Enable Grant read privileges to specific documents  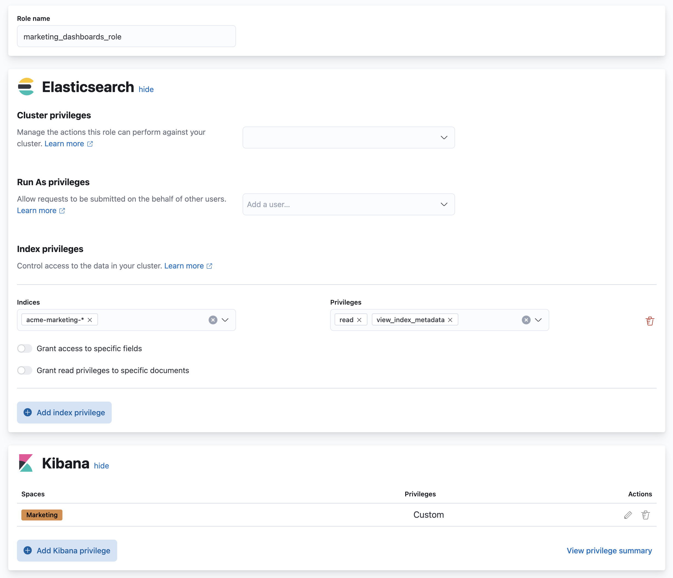[24, 370]
